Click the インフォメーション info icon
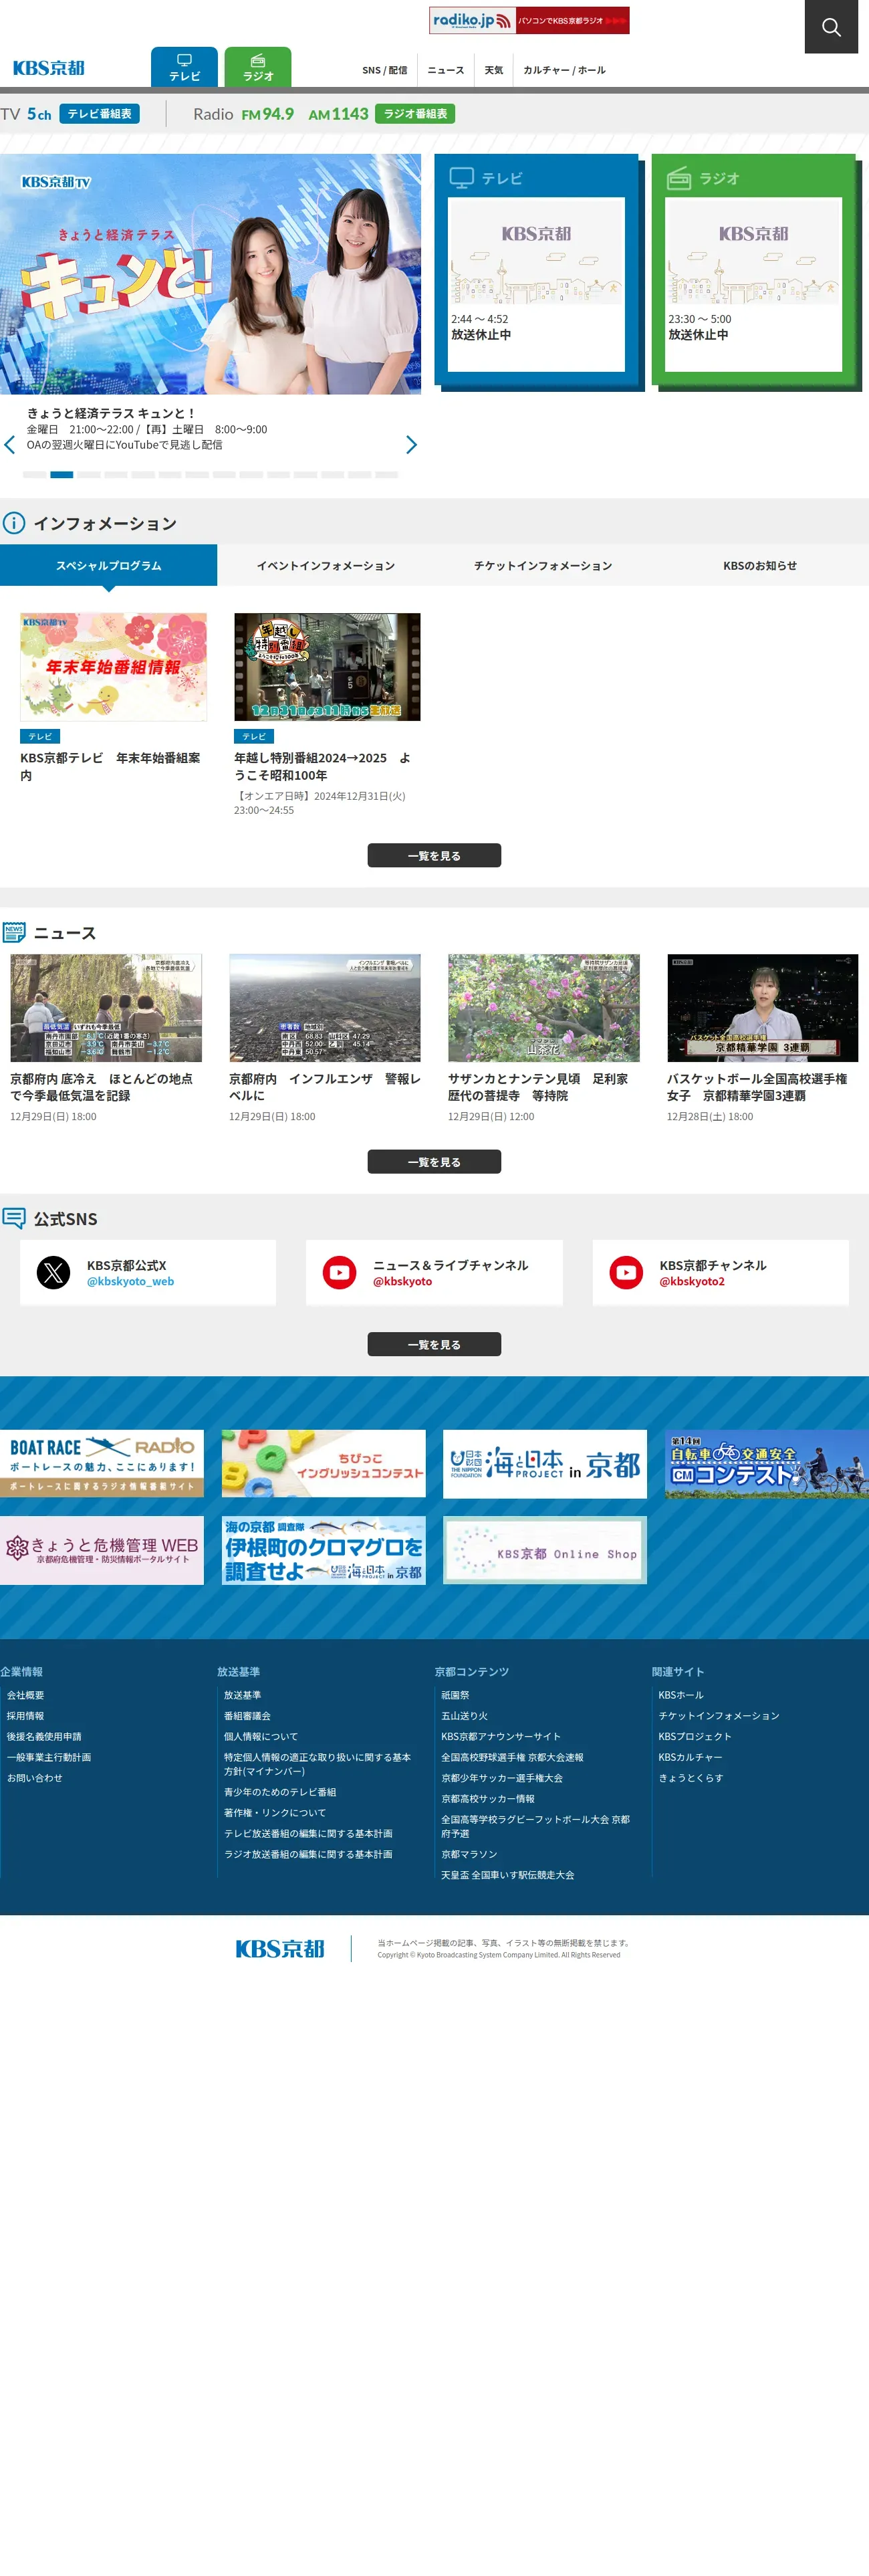This screenshot has height=2576, width=869. point(14,523)
